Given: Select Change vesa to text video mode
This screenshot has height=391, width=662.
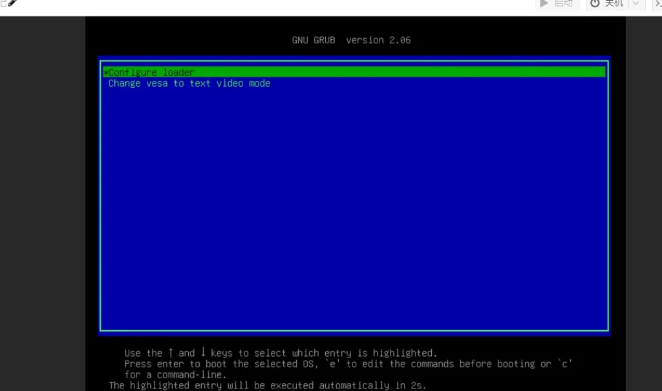Looking at the screenshot, I should coord(189,83).
